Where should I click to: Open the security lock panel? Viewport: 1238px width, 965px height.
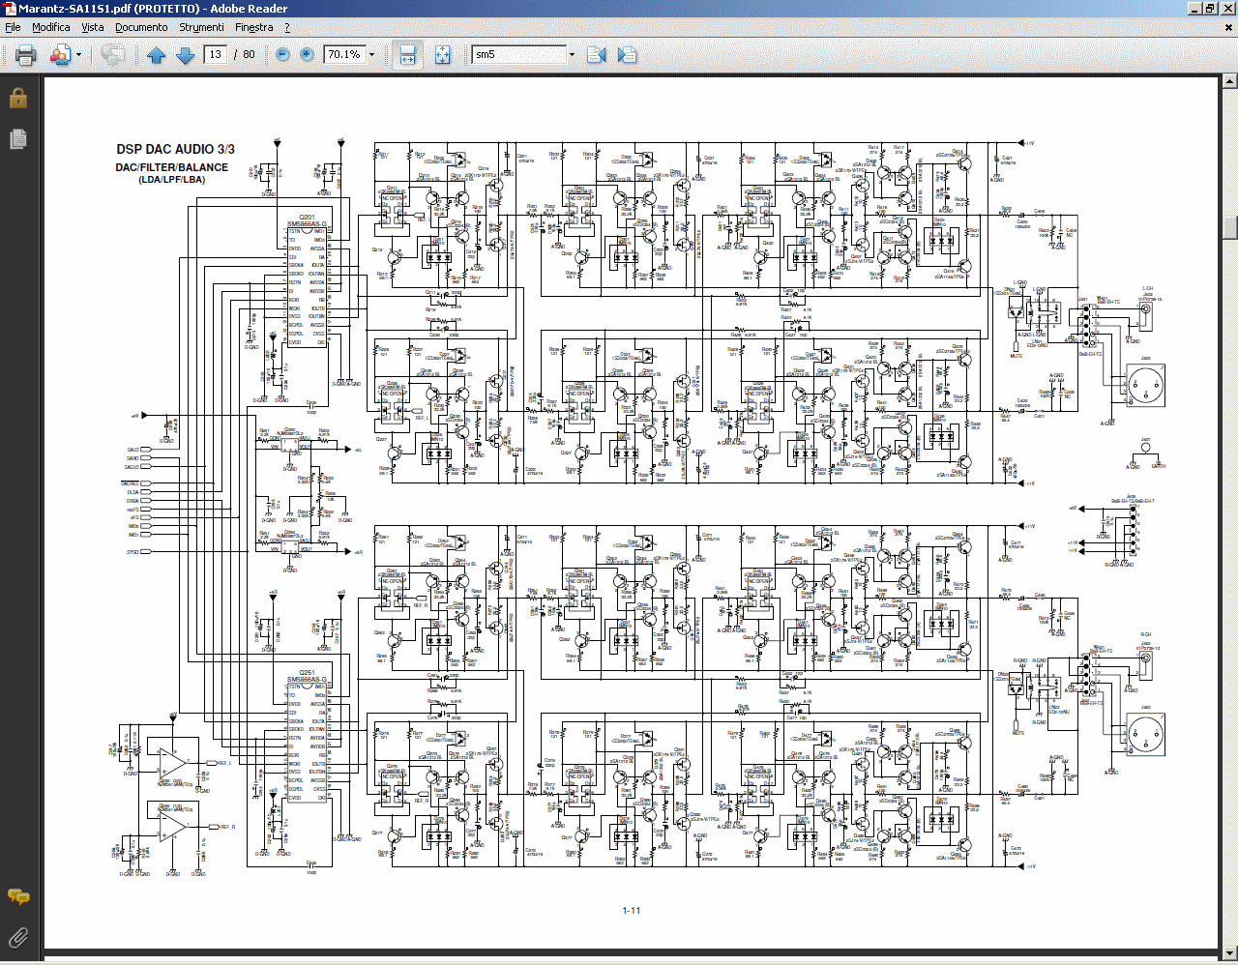[17, 98]
